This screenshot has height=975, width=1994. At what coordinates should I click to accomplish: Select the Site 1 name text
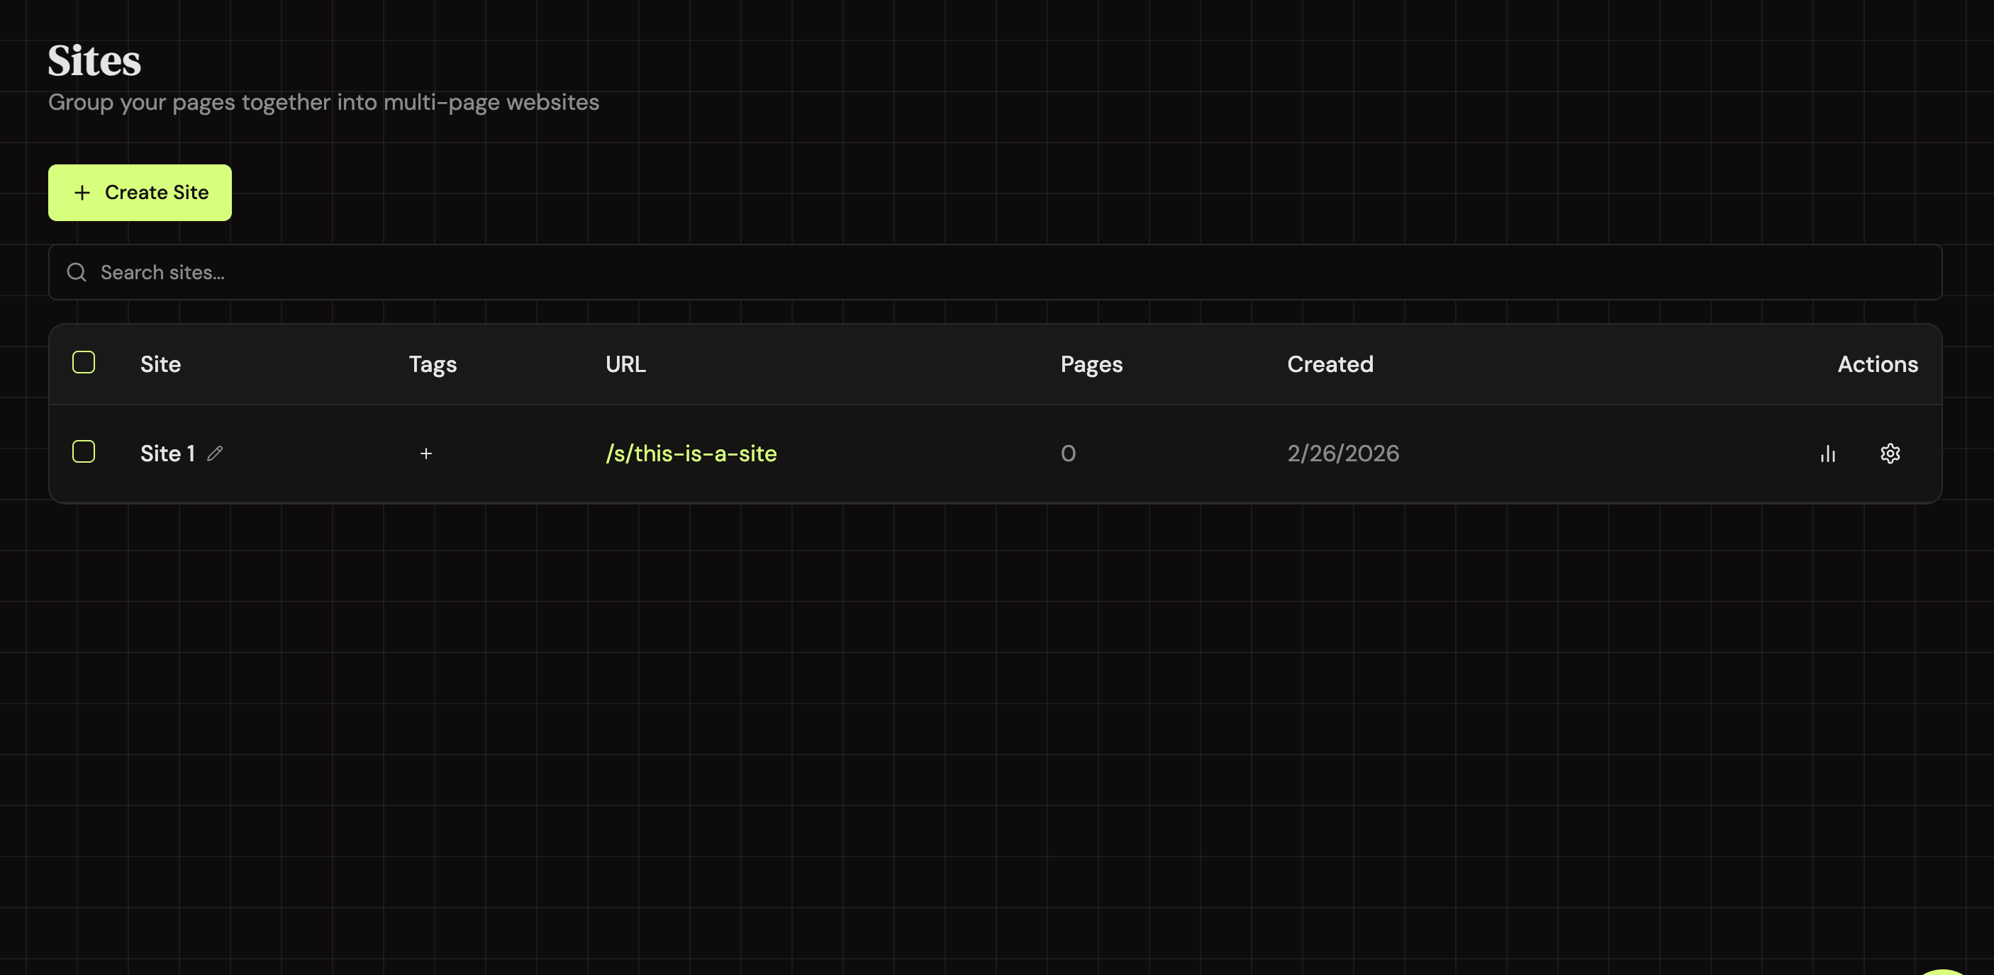pyautogui.click(x=168, y=454)
